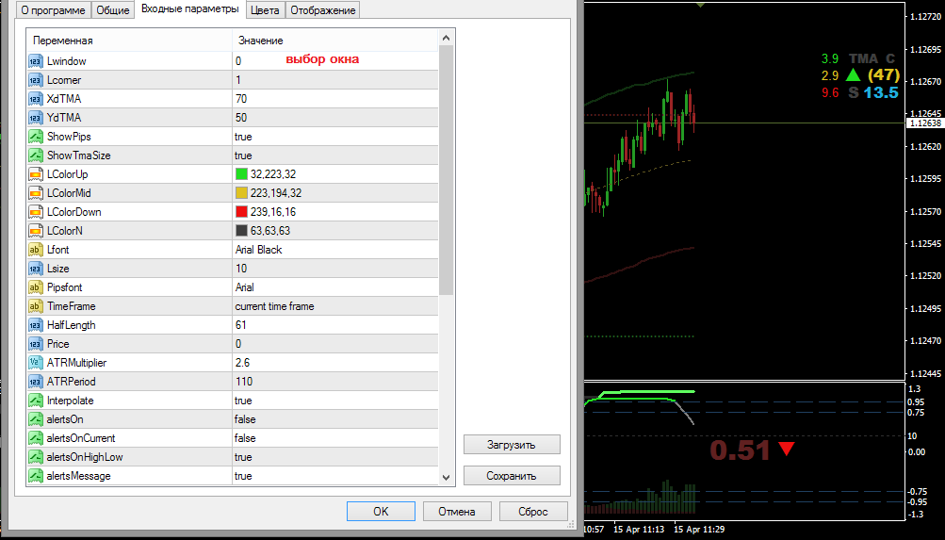Click the green LColorUp color swatch
Screen dimensions: 945x540
242,174
